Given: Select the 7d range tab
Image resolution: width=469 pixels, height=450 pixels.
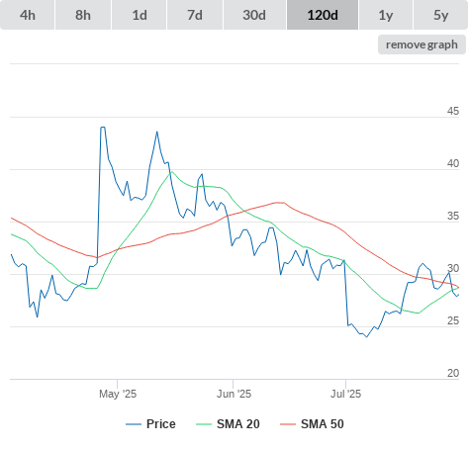Looking at the screenshot, I should 195,15.
